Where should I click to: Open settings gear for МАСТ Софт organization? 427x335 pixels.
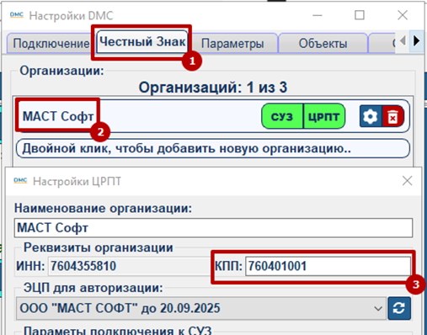[x=371, y=116]
